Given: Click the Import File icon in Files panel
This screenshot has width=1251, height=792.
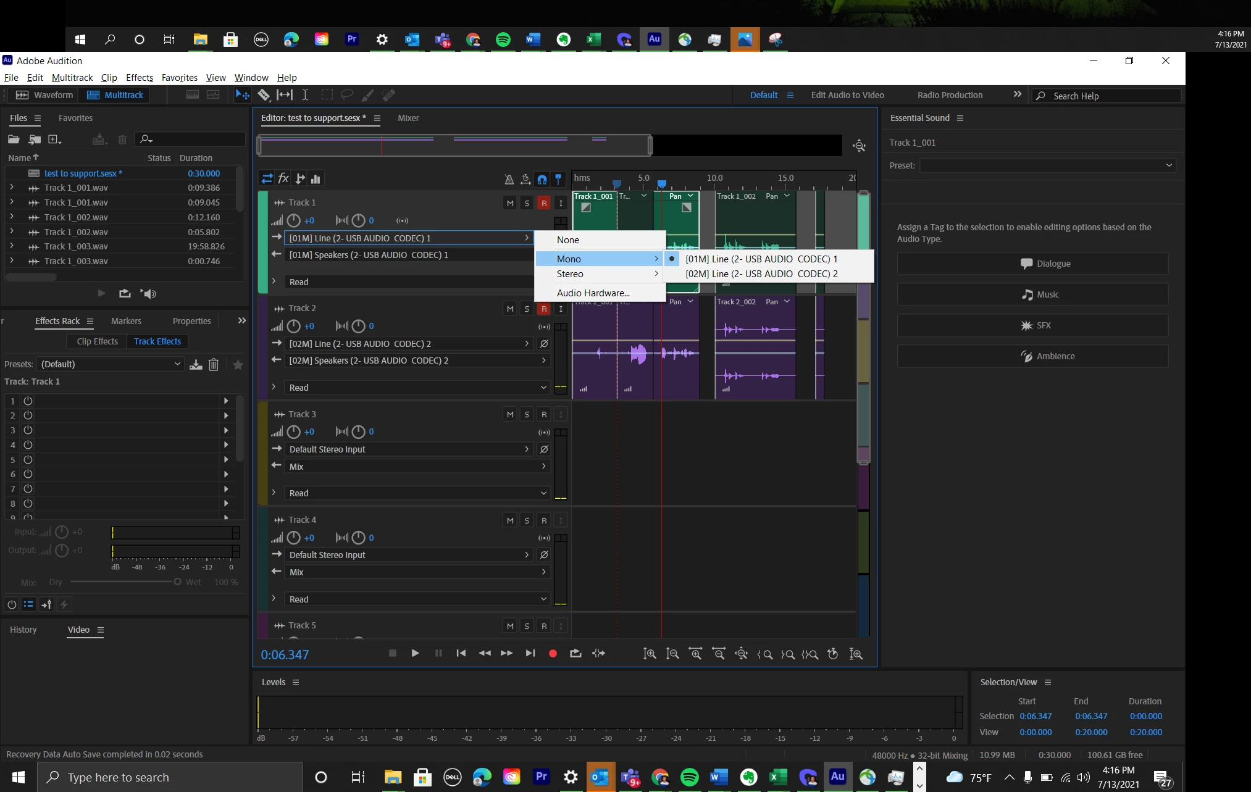Looking at the screenshot, I should pos(35,140).
